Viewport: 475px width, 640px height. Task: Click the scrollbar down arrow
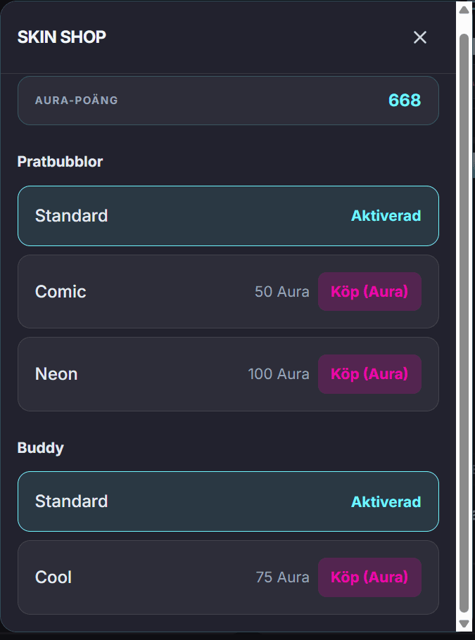click(x=464, y=624)
